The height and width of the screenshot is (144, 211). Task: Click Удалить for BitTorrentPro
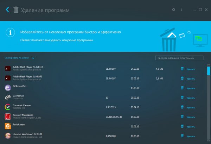[x=191, y=88]
